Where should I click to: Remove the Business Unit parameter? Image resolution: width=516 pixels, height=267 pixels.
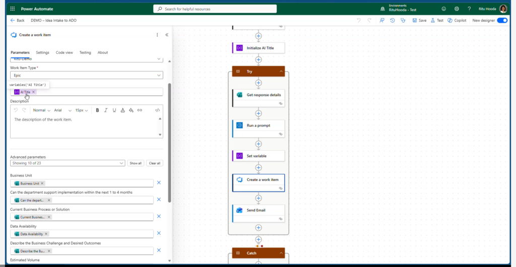point(159,183)
